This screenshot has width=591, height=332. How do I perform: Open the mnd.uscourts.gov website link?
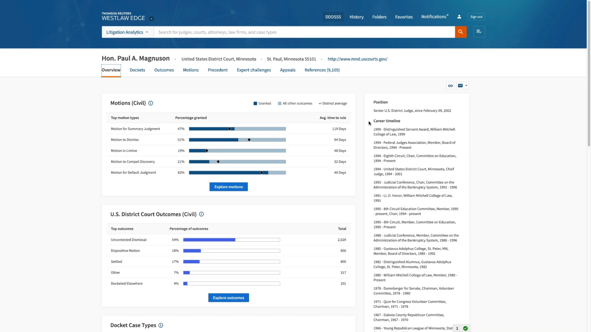point(357,59)
